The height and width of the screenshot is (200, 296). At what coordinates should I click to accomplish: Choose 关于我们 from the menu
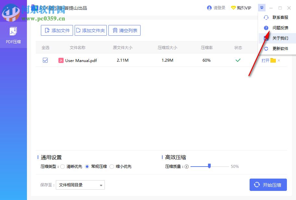pos(280,38)
